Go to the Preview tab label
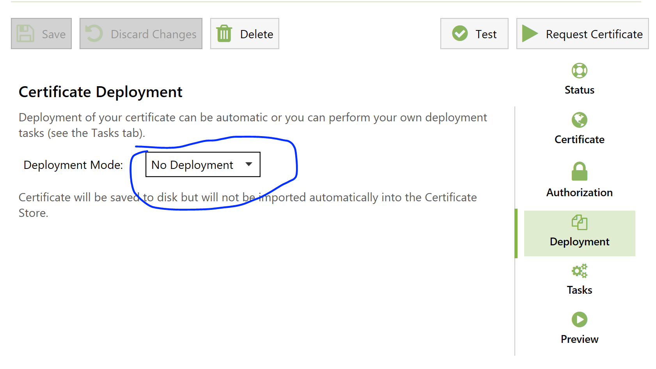Viewport: 656px width, 369px height. [x=579, y=339]
